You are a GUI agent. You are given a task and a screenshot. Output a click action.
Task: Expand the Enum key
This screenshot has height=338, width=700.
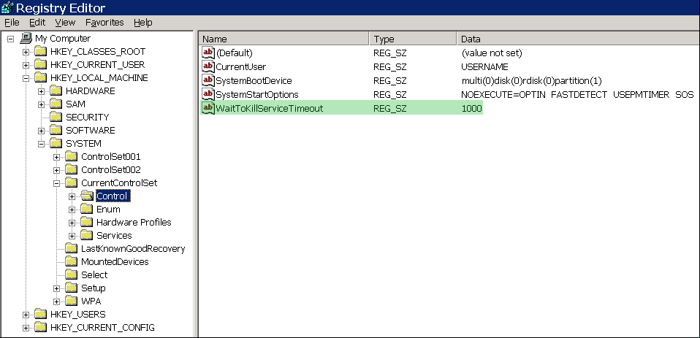72,210
